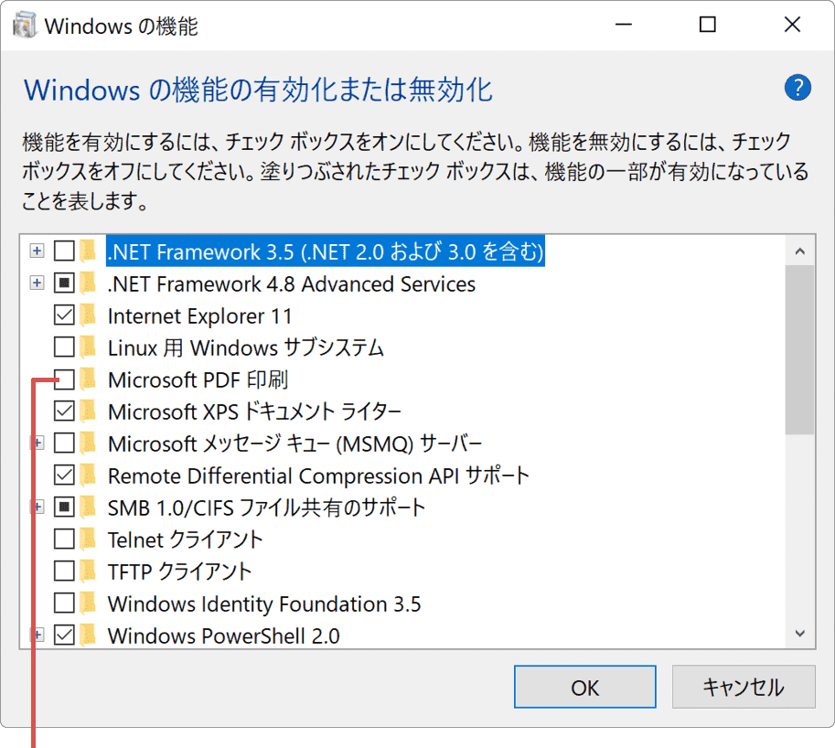Screen dimensions: 835x748
Task: Expand the SMB 1.0/CIFS tree node
Action: [37, 508]
